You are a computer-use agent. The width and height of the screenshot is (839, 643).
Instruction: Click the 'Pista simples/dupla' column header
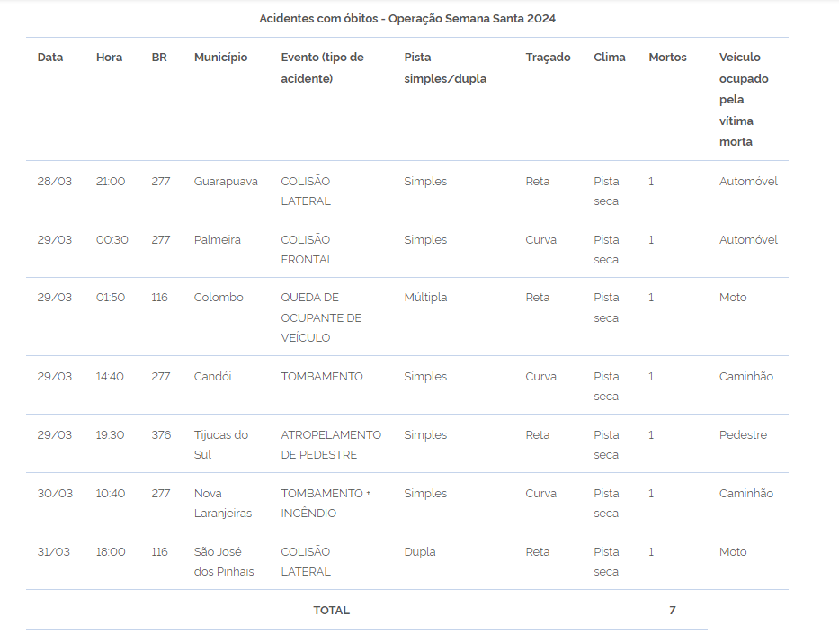pyautogui.click(x=445, y=67)
